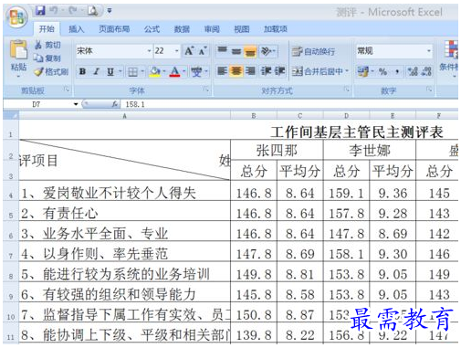Switch to the 公式 (Formulas) tab
The image size is (461, 348).
pos(152,29)
